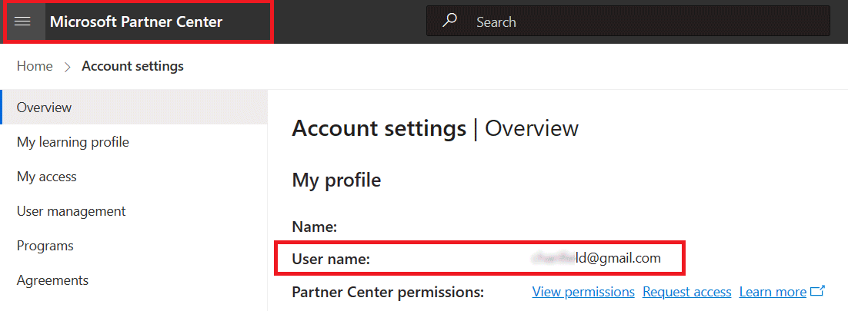Image resolution: width=848 pixels, height=311 pixels.
Task: Go to Home in breadcrumb
Action: [x=35, y=66]
